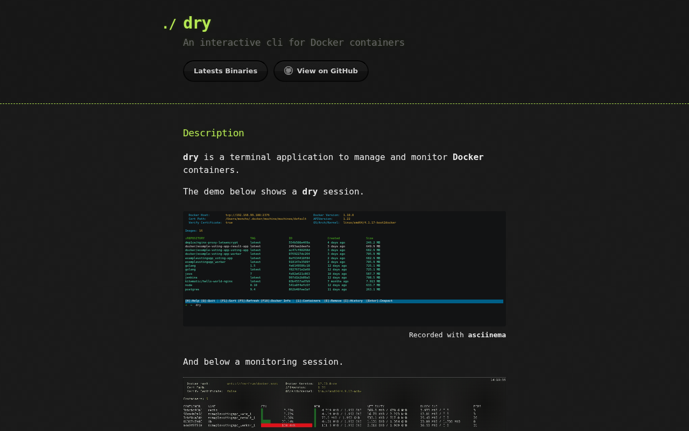Viewport: 689px width, 431px height.
Task: Click [F5]:Refresh in the status bar
Action: (x=249, y=301)
